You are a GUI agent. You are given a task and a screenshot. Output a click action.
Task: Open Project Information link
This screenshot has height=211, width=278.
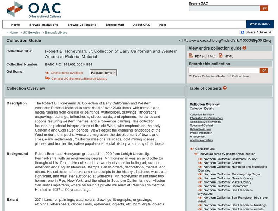tap(201, 133)
